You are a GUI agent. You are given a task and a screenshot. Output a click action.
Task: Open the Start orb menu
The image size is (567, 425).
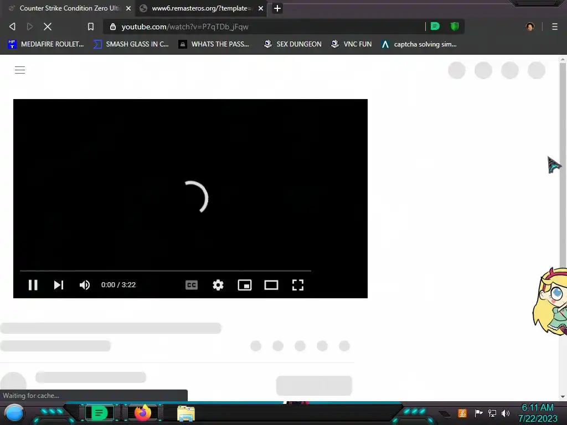[x=14, y=413]
